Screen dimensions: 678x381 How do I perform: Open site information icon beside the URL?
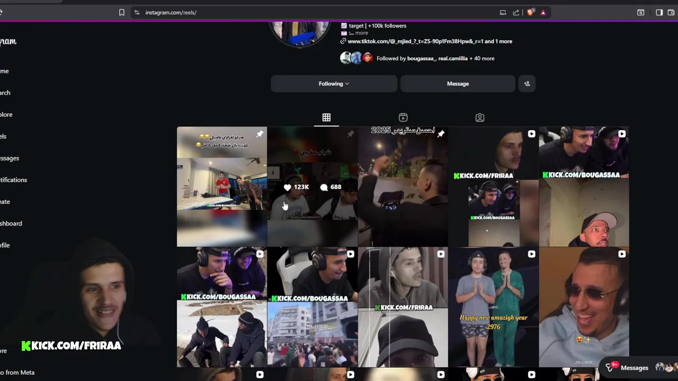coord(137,12)
